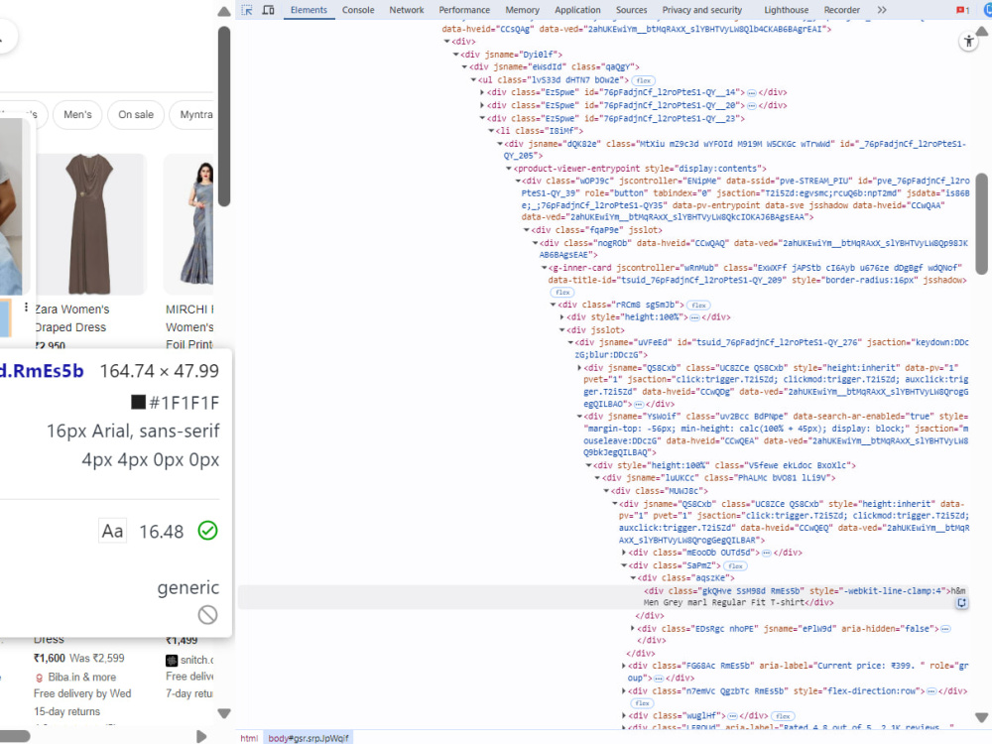Select the html breadcrumb
The width and height of the screenshot is (992, 744).
tap(249, 738)
